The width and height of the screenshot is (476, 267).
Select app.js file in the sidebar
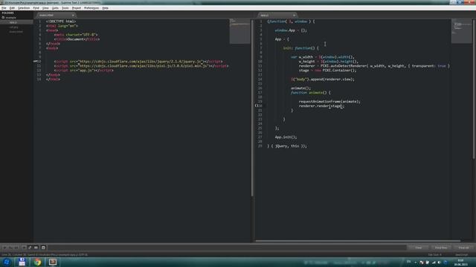click(x=13, y=22)
